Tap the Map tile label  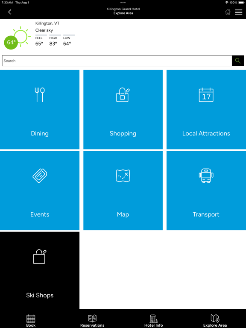123,214
